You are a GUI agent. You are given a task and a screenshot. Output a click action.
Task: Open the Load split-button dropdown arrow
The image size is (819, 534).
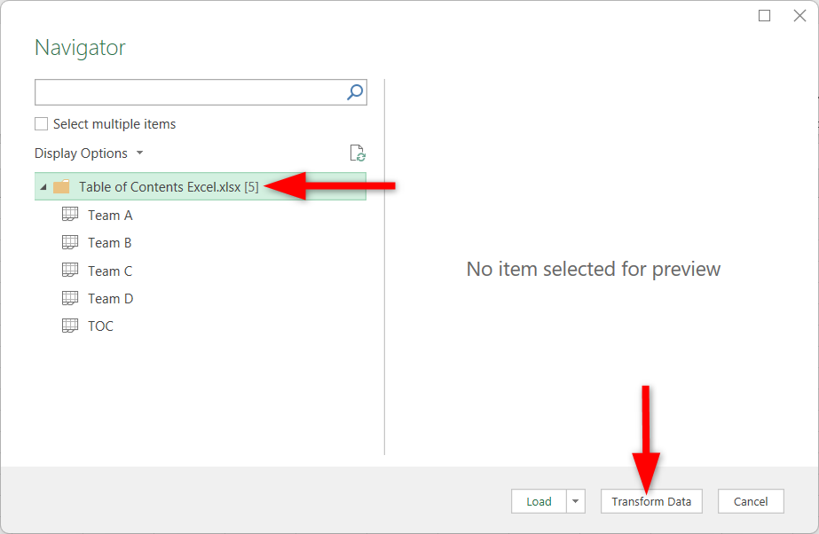click(578, 501)
